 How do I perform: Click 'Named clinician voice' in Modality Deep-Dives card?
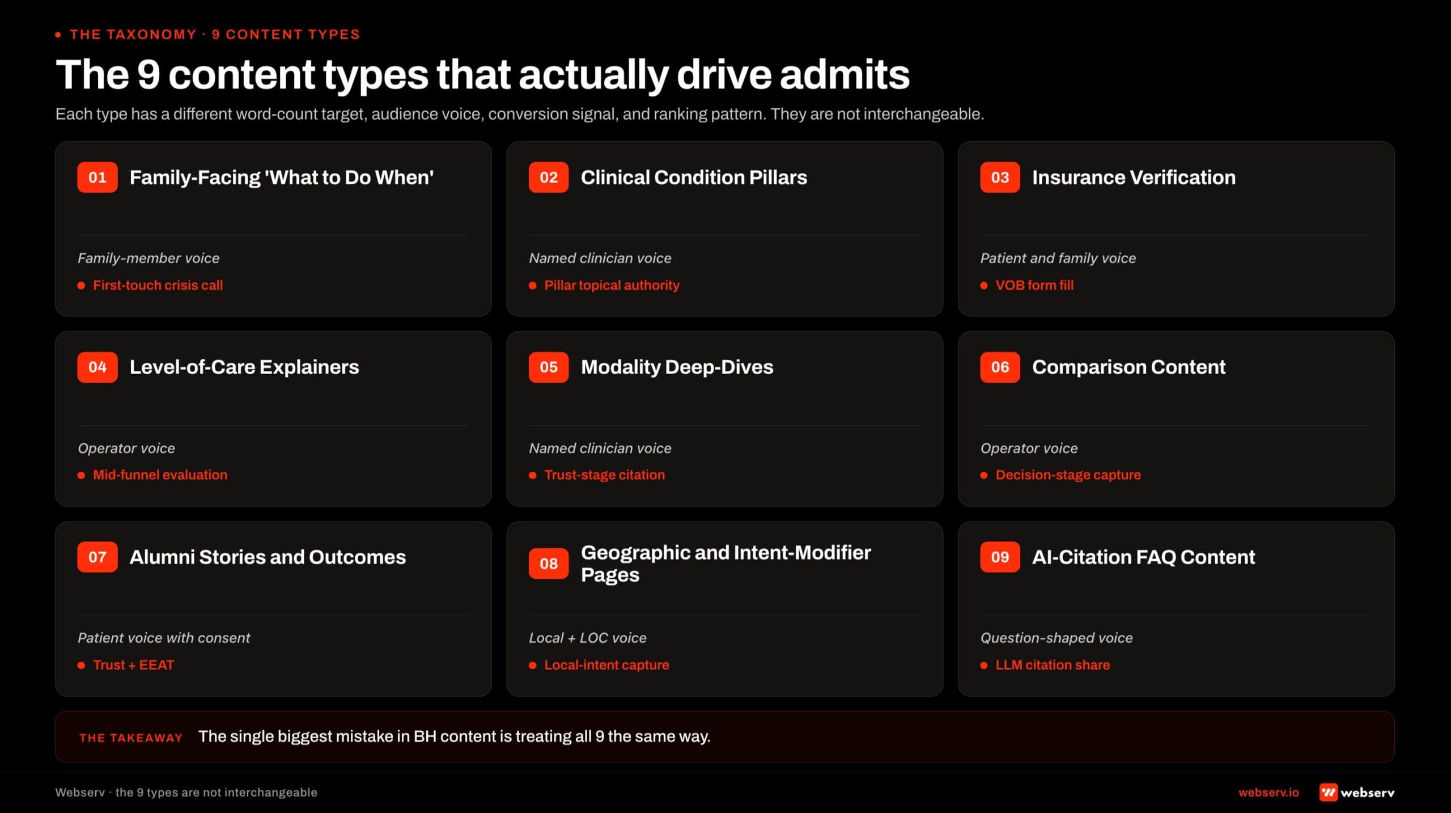pos(600,448)
